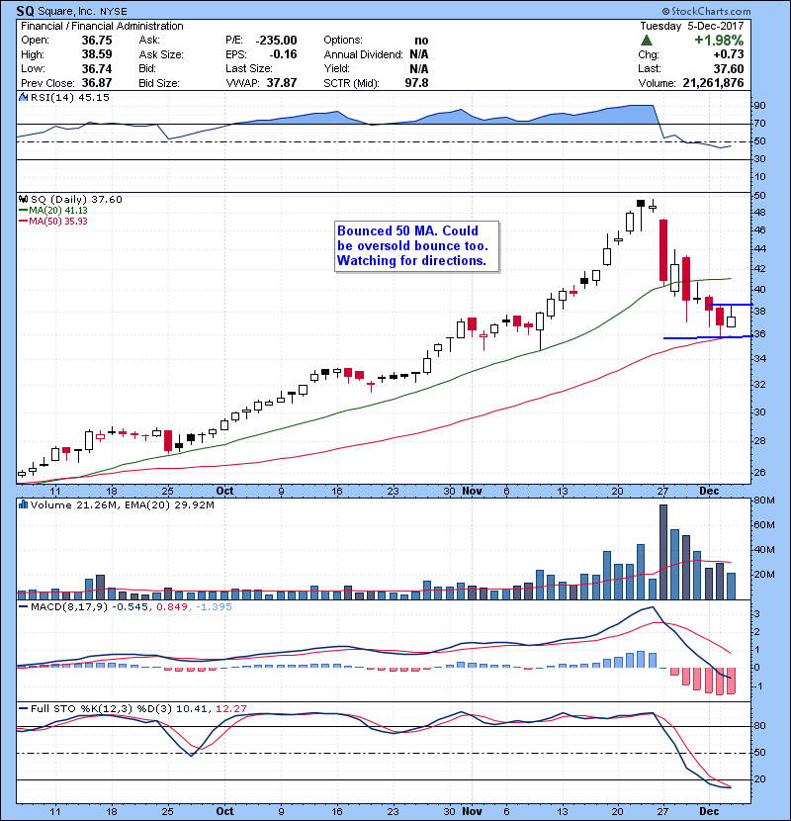The width and height of the screenshot is (791, 821).
Task: Click the Open value 36.75
Action: coord(97,41)
